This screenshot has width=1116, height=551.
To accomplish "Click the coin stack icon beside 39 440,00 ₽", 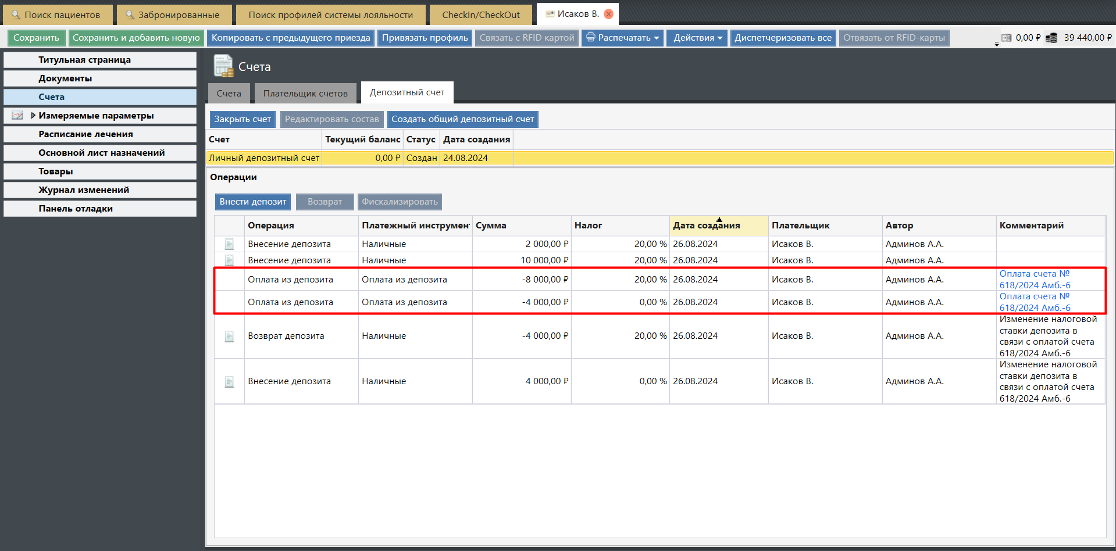I will pos(1051,38).
